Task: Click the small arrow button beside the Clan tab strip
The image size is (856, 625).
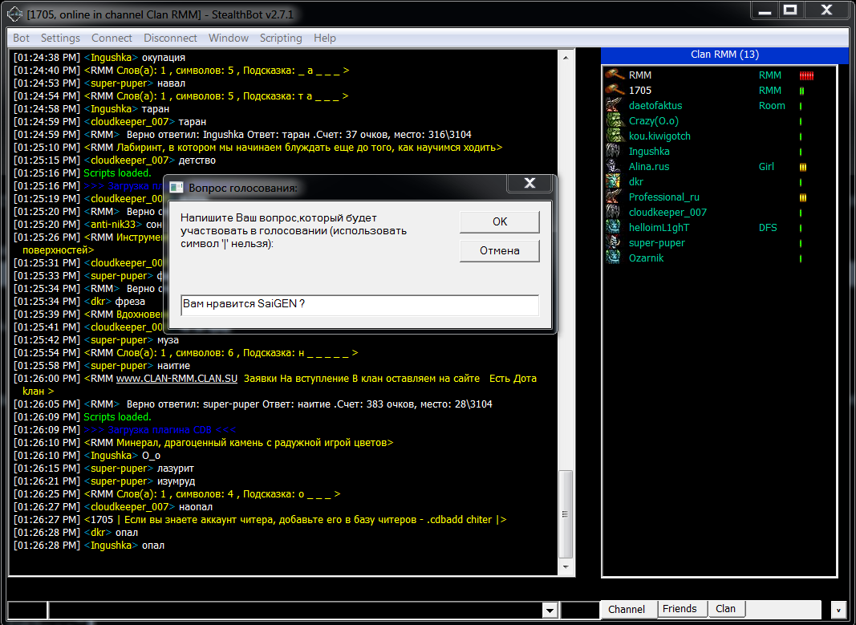Action: click(x=839, y=610)
